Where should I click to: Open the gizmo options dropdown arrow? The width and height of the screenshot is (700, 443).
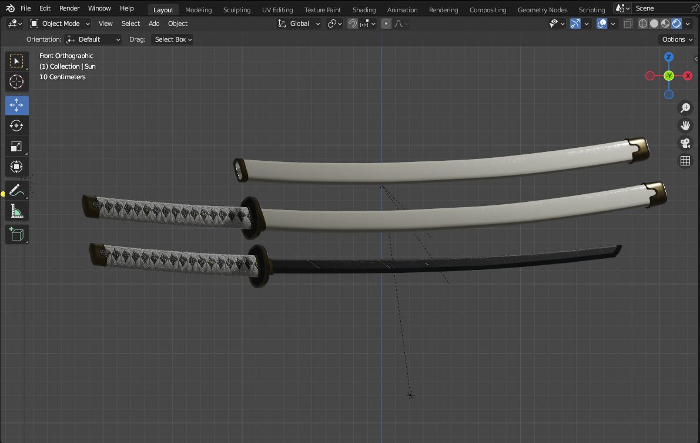(x=587, y=23)
